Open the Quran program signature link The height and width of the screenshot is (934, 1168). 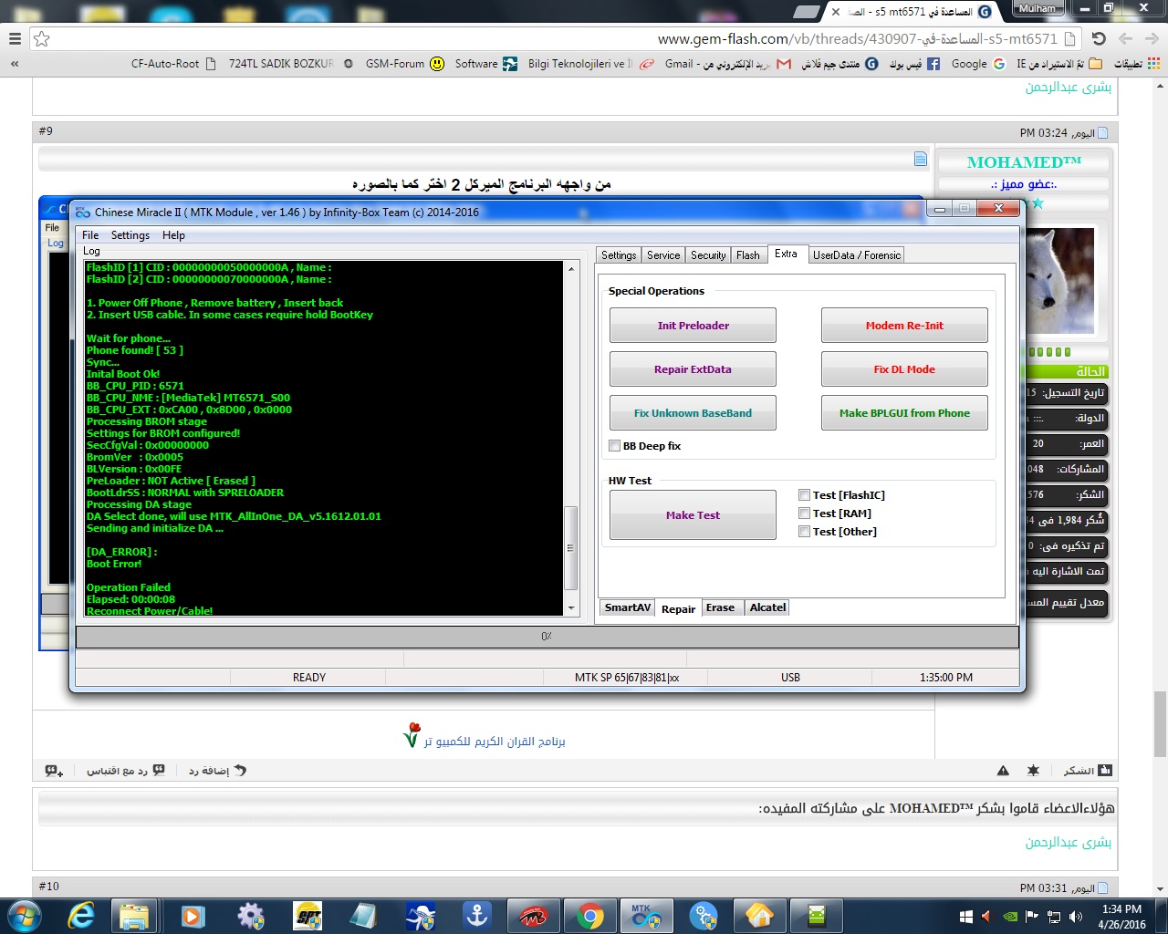[x=495, y=742]
